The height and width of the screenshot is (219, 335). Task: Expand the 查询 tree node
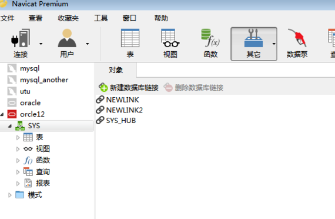18,172
